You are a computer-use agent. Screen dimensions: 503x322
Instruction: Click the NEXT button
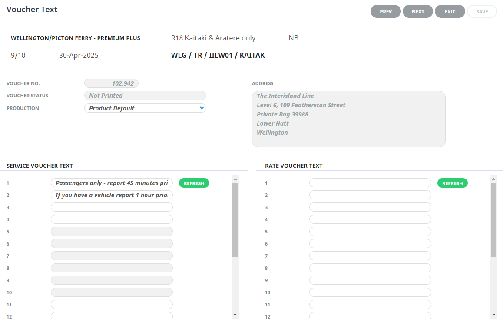[x=418, y=12]
